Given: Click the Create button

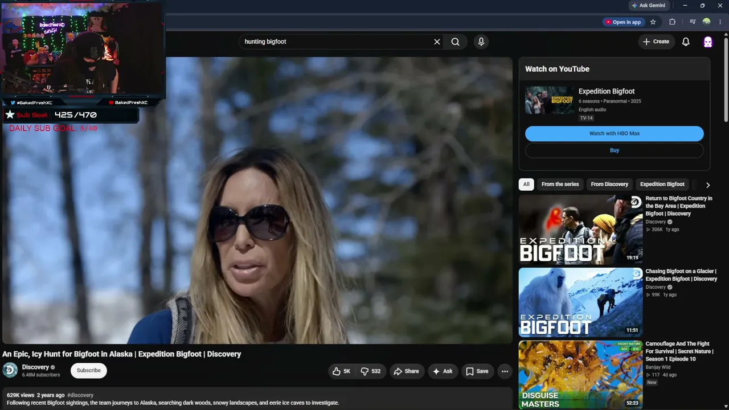Looking at the screenshot, I should coord(656,42).
